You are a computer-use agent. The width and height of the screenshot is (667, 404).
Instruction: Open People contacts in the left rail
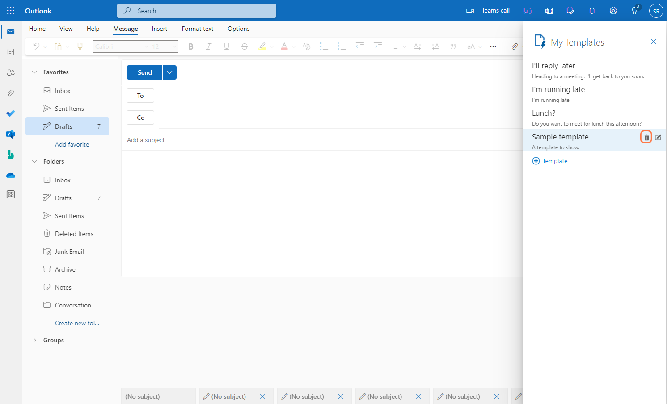11,72
